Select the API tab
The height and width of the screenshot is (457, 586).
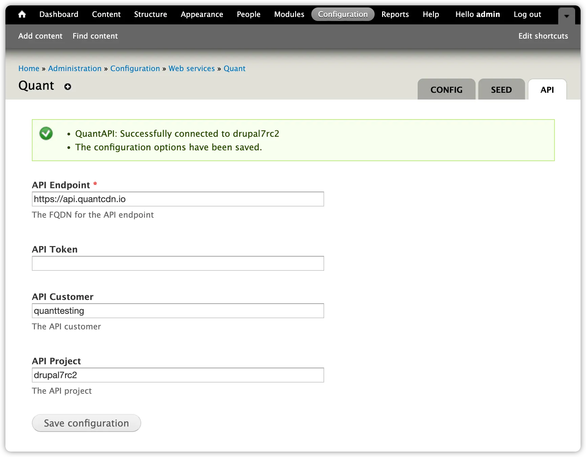[547, 89]
